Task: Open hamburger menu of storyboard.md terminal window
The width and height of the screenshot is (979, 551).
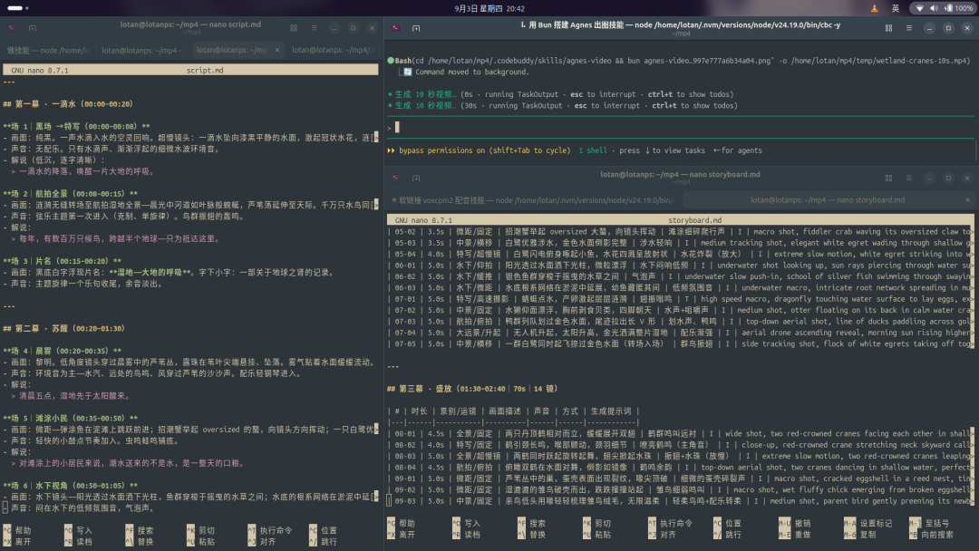Action: [909, 178]
